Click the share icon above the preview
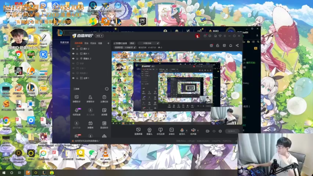The image size is (313, 176). pos(237,45)
